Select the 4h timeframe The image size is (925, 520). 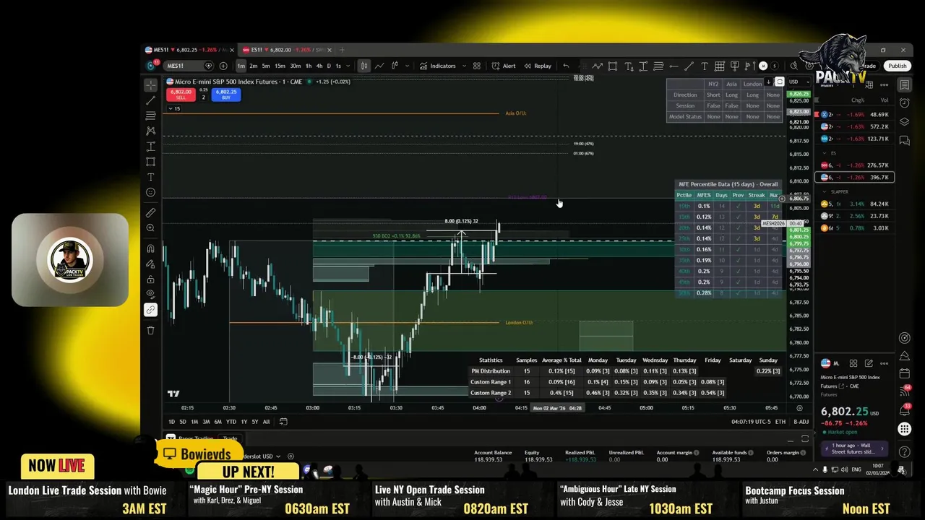tap(319, 66)
